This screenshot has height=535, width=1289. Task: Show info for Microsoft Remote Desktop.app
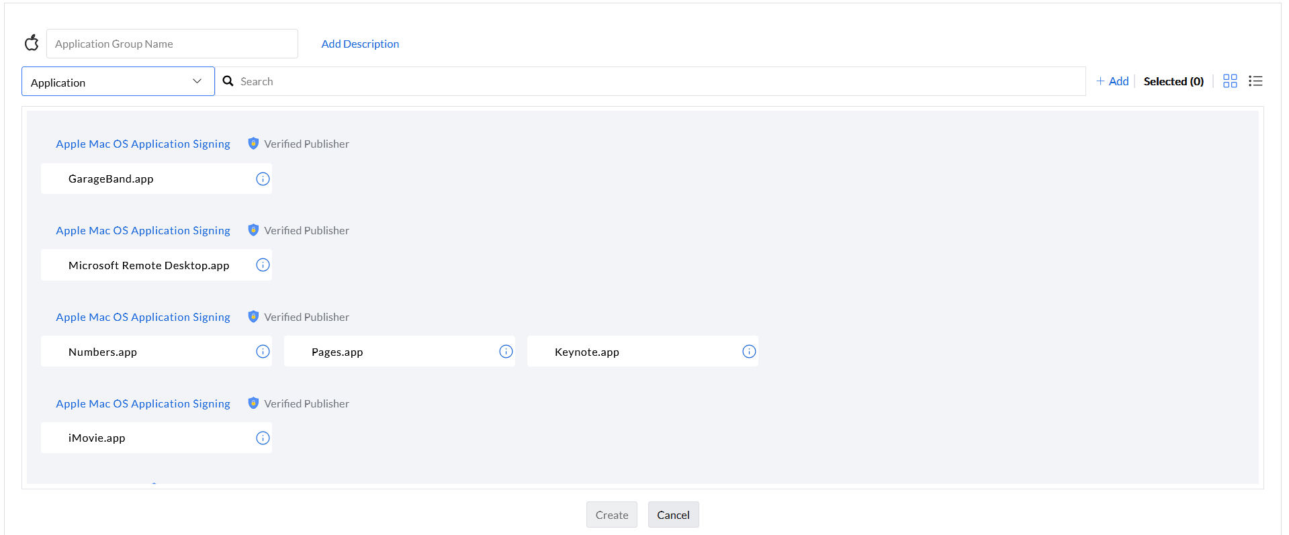263,265
